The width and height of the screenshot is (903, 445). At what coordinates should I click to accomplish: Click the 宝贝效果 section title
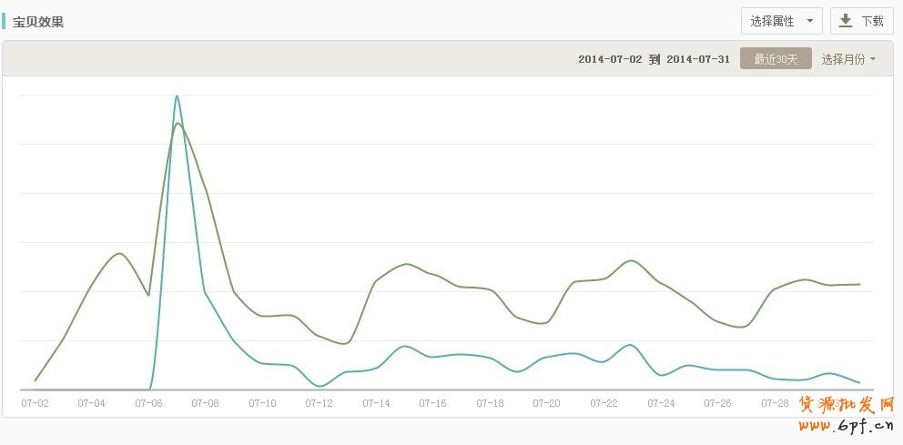[38, 22]
